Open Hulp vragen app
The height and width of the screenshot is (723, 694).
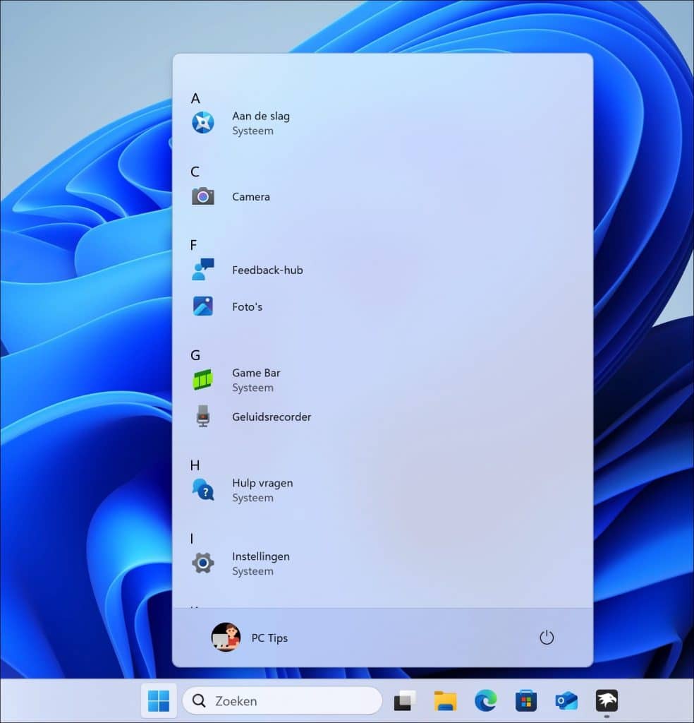point(262,490)
